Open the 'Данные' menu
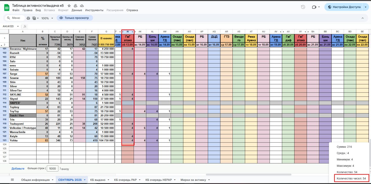Screen dimensions: 371x184 77,10
